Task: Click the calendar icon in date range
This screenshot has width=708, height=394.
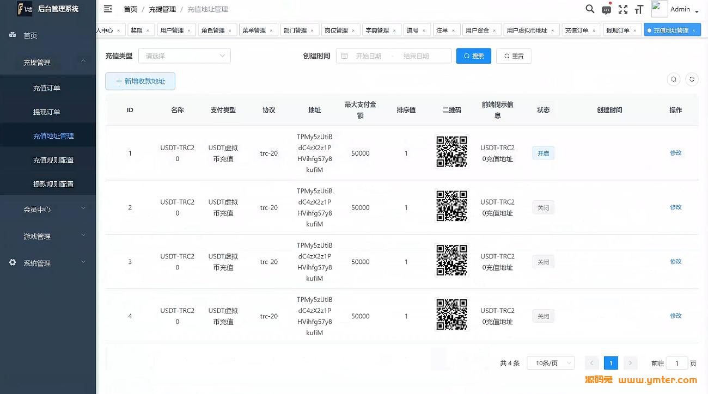Action: pyautogui.click(x=345, y=56)
